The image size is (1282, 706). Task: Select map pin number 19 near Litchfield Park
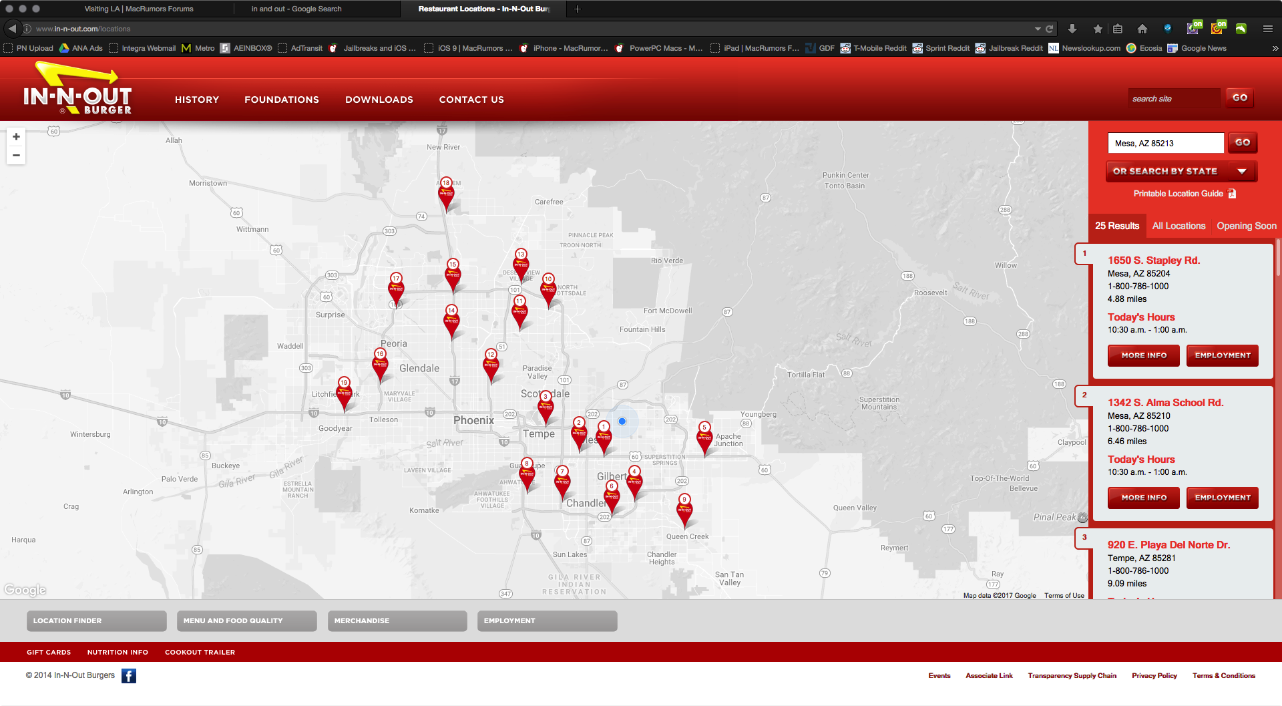pos(344,393)
